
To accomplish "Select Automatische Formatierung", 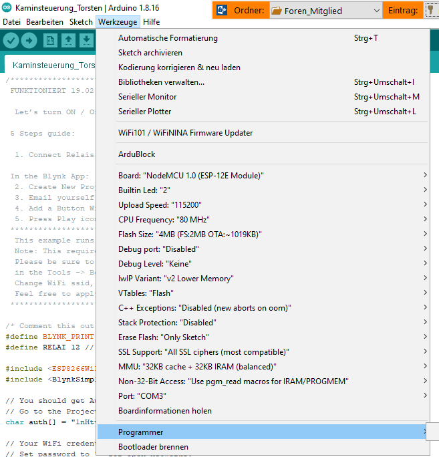I will point(263,38).
